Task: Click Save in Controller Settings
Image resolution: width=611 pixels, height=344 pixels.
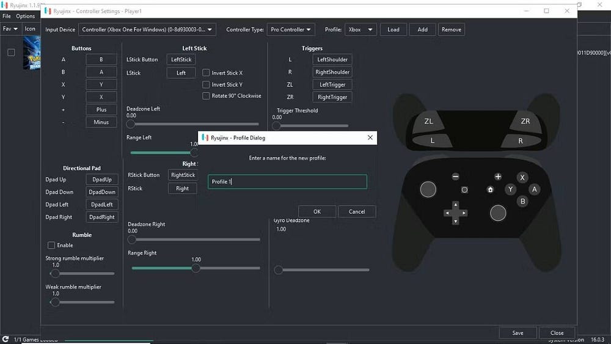Action: [x=518, y=333]
